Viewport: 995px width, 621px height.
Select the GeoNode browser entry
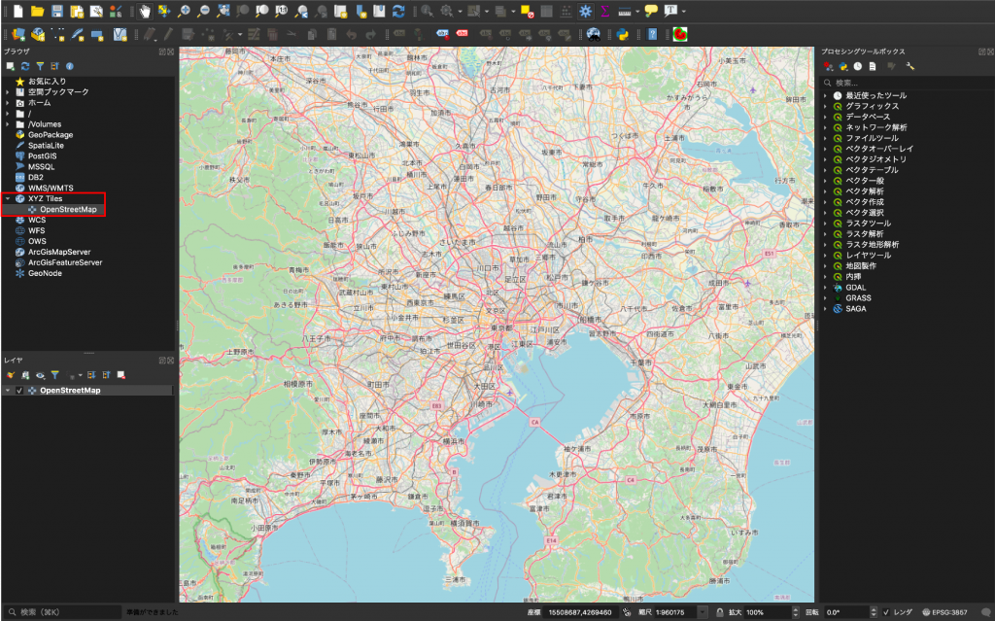click(45, 273)
